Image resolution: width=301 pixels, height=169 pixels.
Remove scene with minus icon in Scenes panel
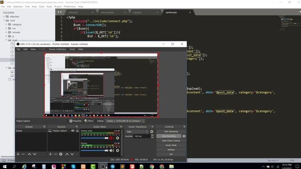pos(23,154)
